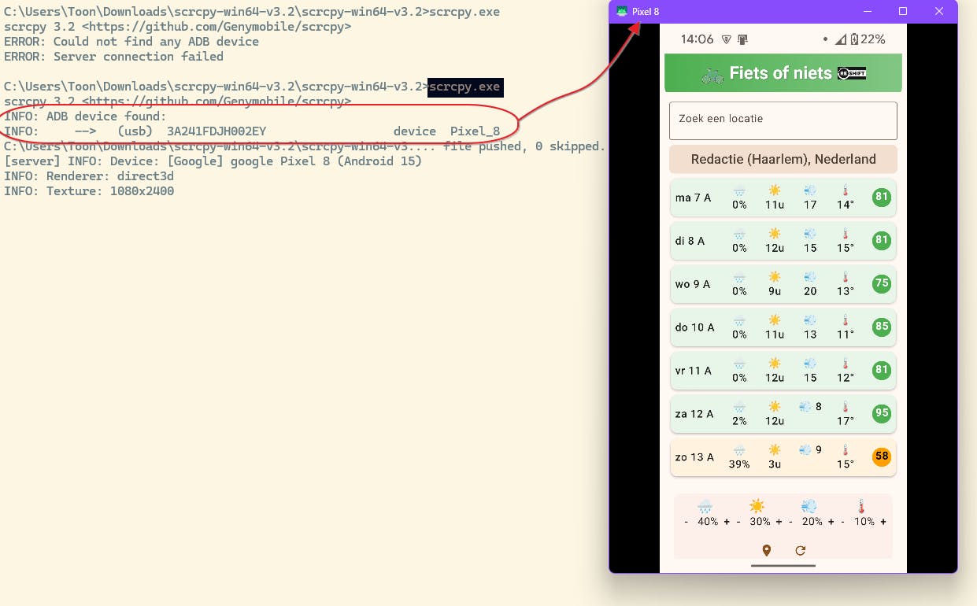This screenshot has width=977, height=606.
Task: Decrease the sun weight with minus before 30%
Action: point(738,522)
